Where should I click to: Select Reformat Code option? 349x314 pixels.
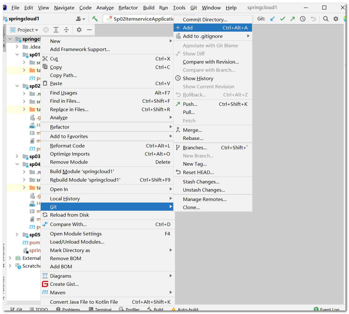click(x=107, y=146)
